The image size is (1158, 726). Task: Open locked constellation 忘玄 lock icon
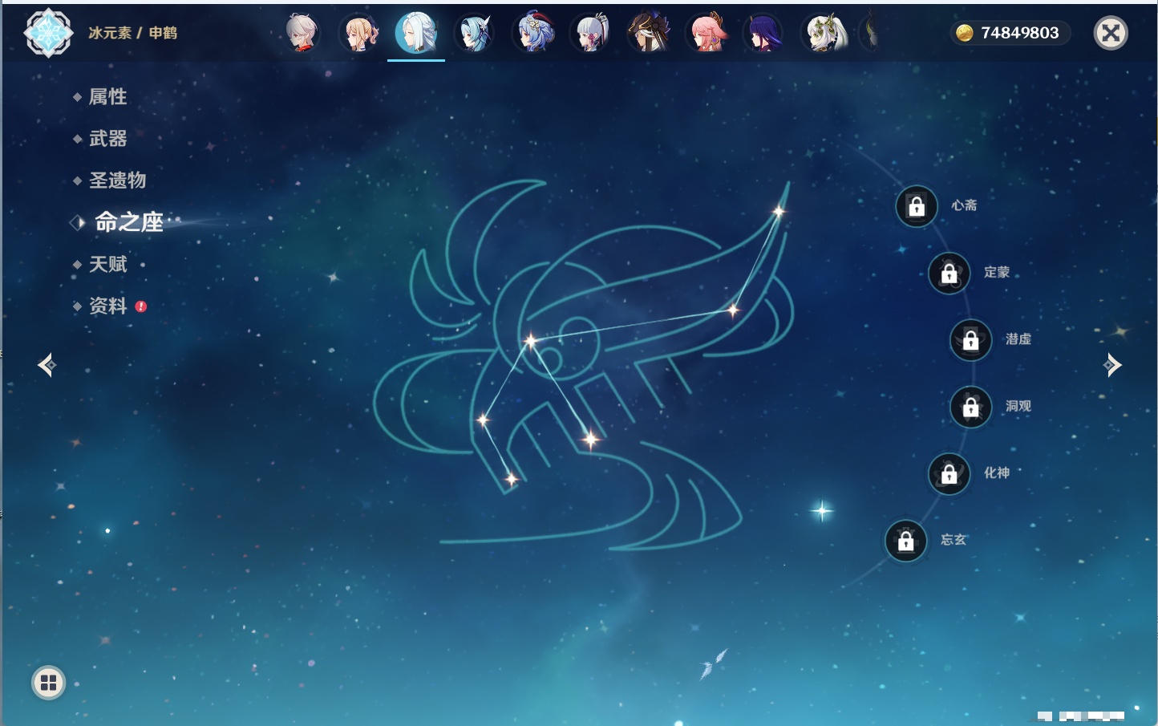906,541
